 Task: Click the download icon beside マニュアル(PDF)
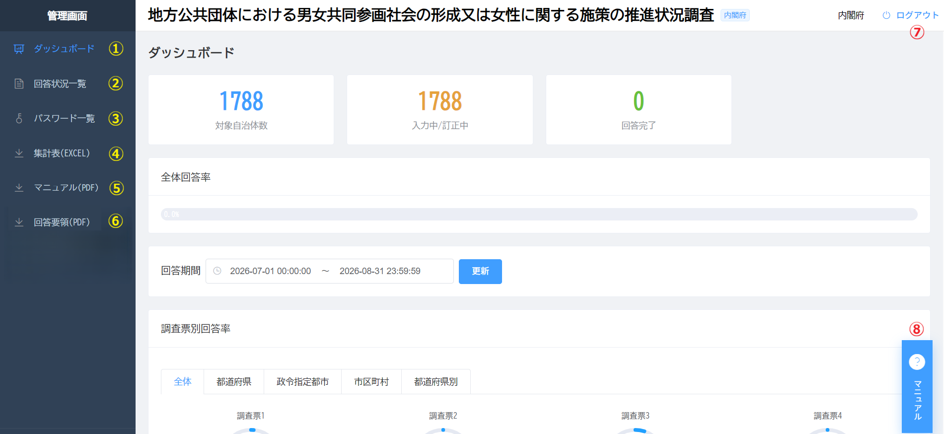(19, 187)
